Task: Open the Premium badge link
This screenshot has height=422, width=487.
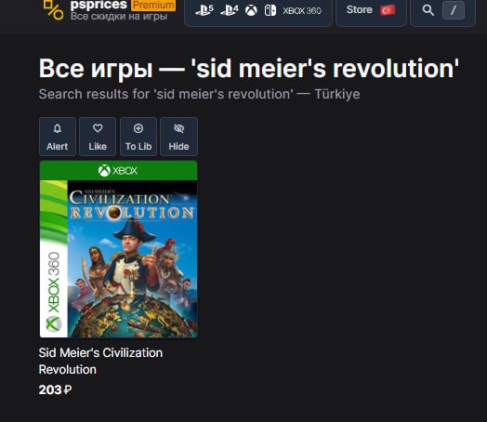Action: 153,5
